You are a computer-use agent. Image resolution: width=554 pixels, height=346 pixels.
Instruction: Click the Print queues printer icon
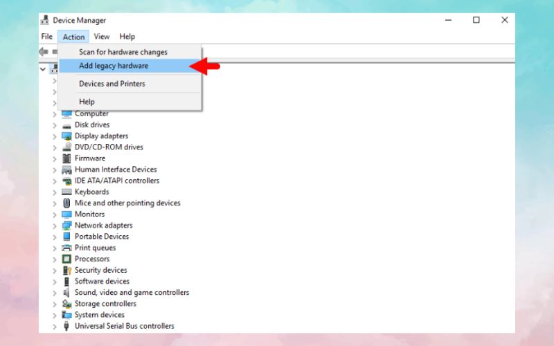coord(66,248)
